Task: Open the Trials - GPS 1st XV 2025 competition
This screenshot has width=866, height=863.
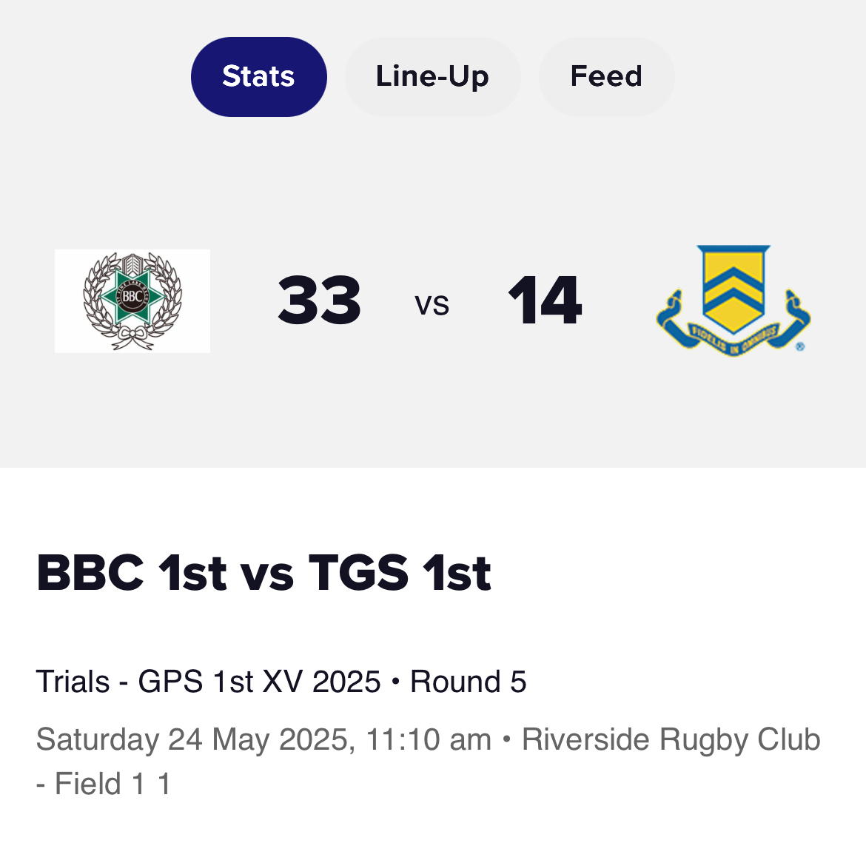Action: (x=208, y=682)
